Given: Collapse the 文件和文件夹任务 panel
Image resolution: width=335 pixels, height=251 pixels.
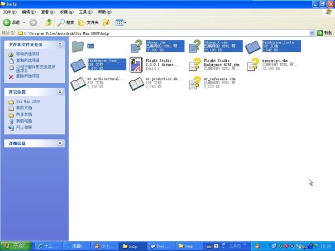Looking at the screenshot, I should click(x=60, y=44).
